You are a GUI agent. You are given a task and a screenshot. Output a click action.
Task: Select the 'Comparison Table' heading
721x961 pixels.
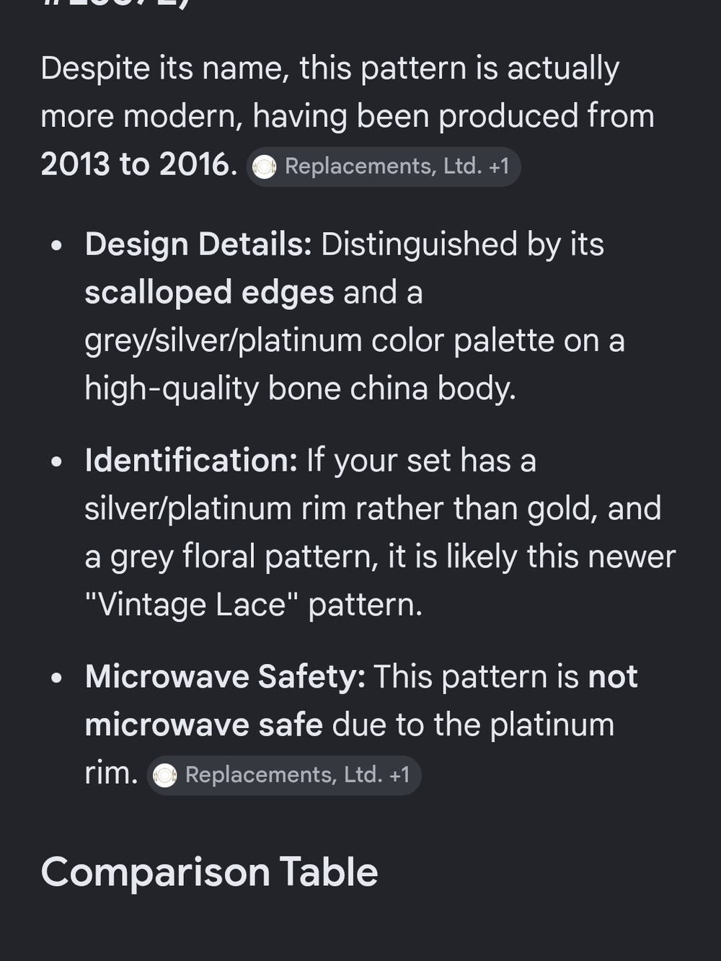pyautogui.click(x=209, y=872)
